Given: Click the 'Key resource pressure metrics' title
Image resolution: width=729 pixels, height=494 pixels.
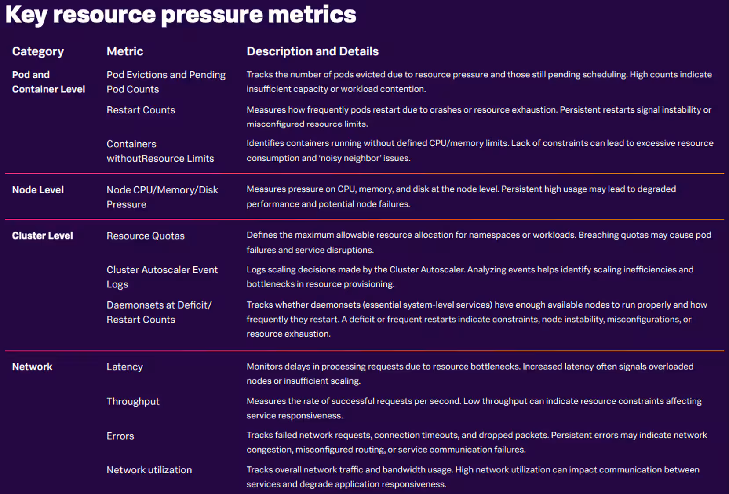Looking at the screenshot, I should [x=181, y=15].
